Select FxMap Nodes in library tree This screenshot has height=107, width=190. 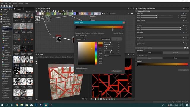(6, 22)
